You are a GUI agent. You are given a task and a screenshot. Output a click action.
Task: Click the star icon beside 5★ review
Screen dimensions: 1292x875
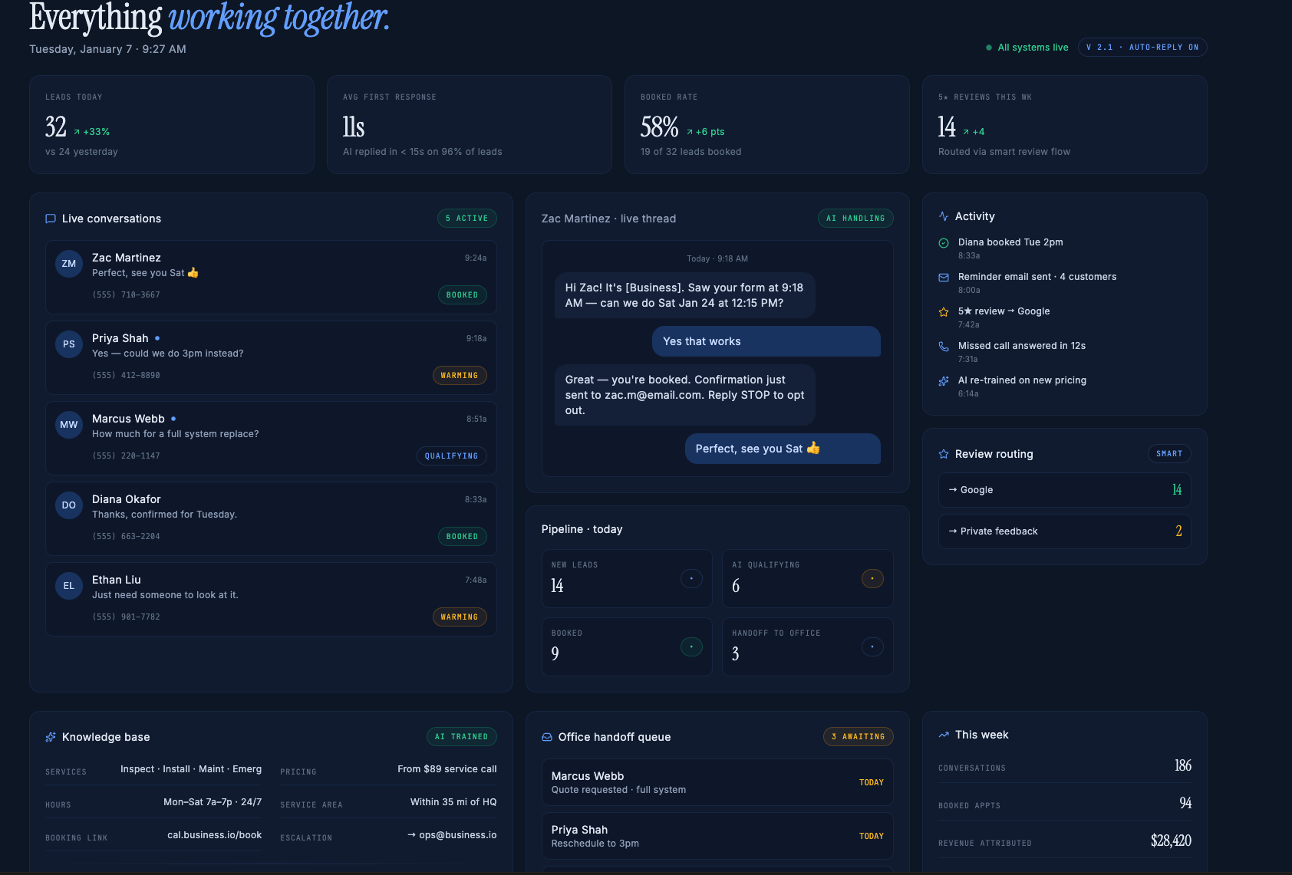pos(944,312)
